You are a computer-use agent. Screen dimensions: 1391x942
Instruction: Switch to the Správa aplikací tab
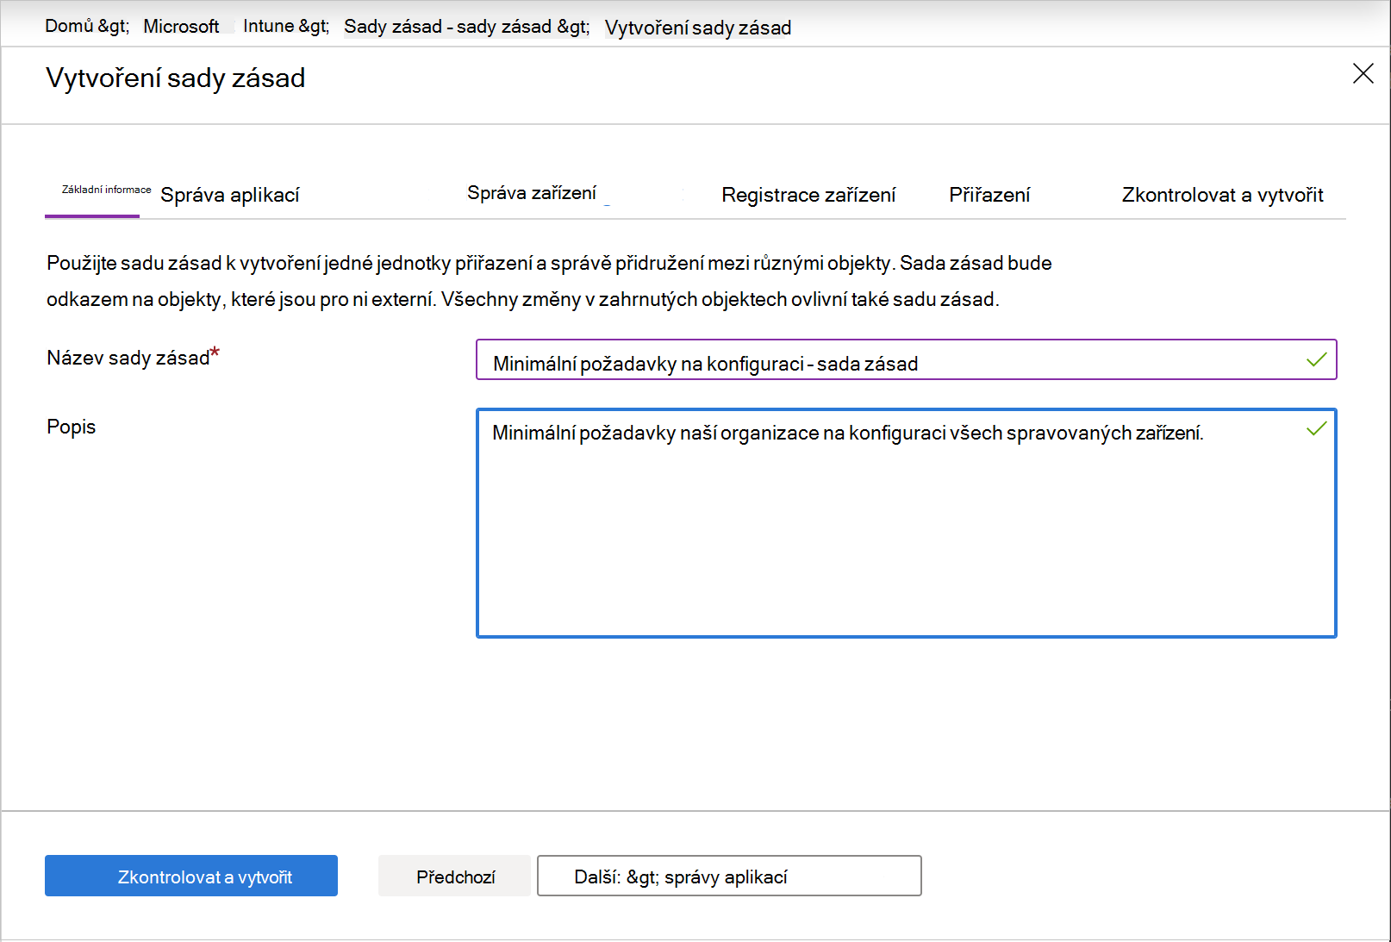pos(230,195)
